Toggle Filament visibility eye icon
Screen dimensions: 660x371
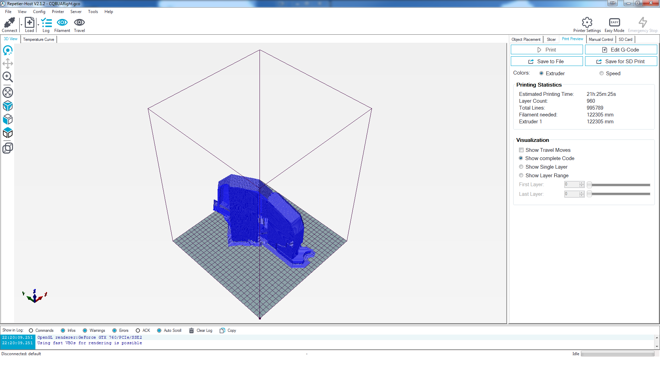point(62,23)
